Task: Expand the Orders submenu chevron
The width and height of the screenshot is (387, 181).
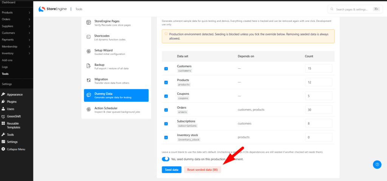Action: coord(29,19)
